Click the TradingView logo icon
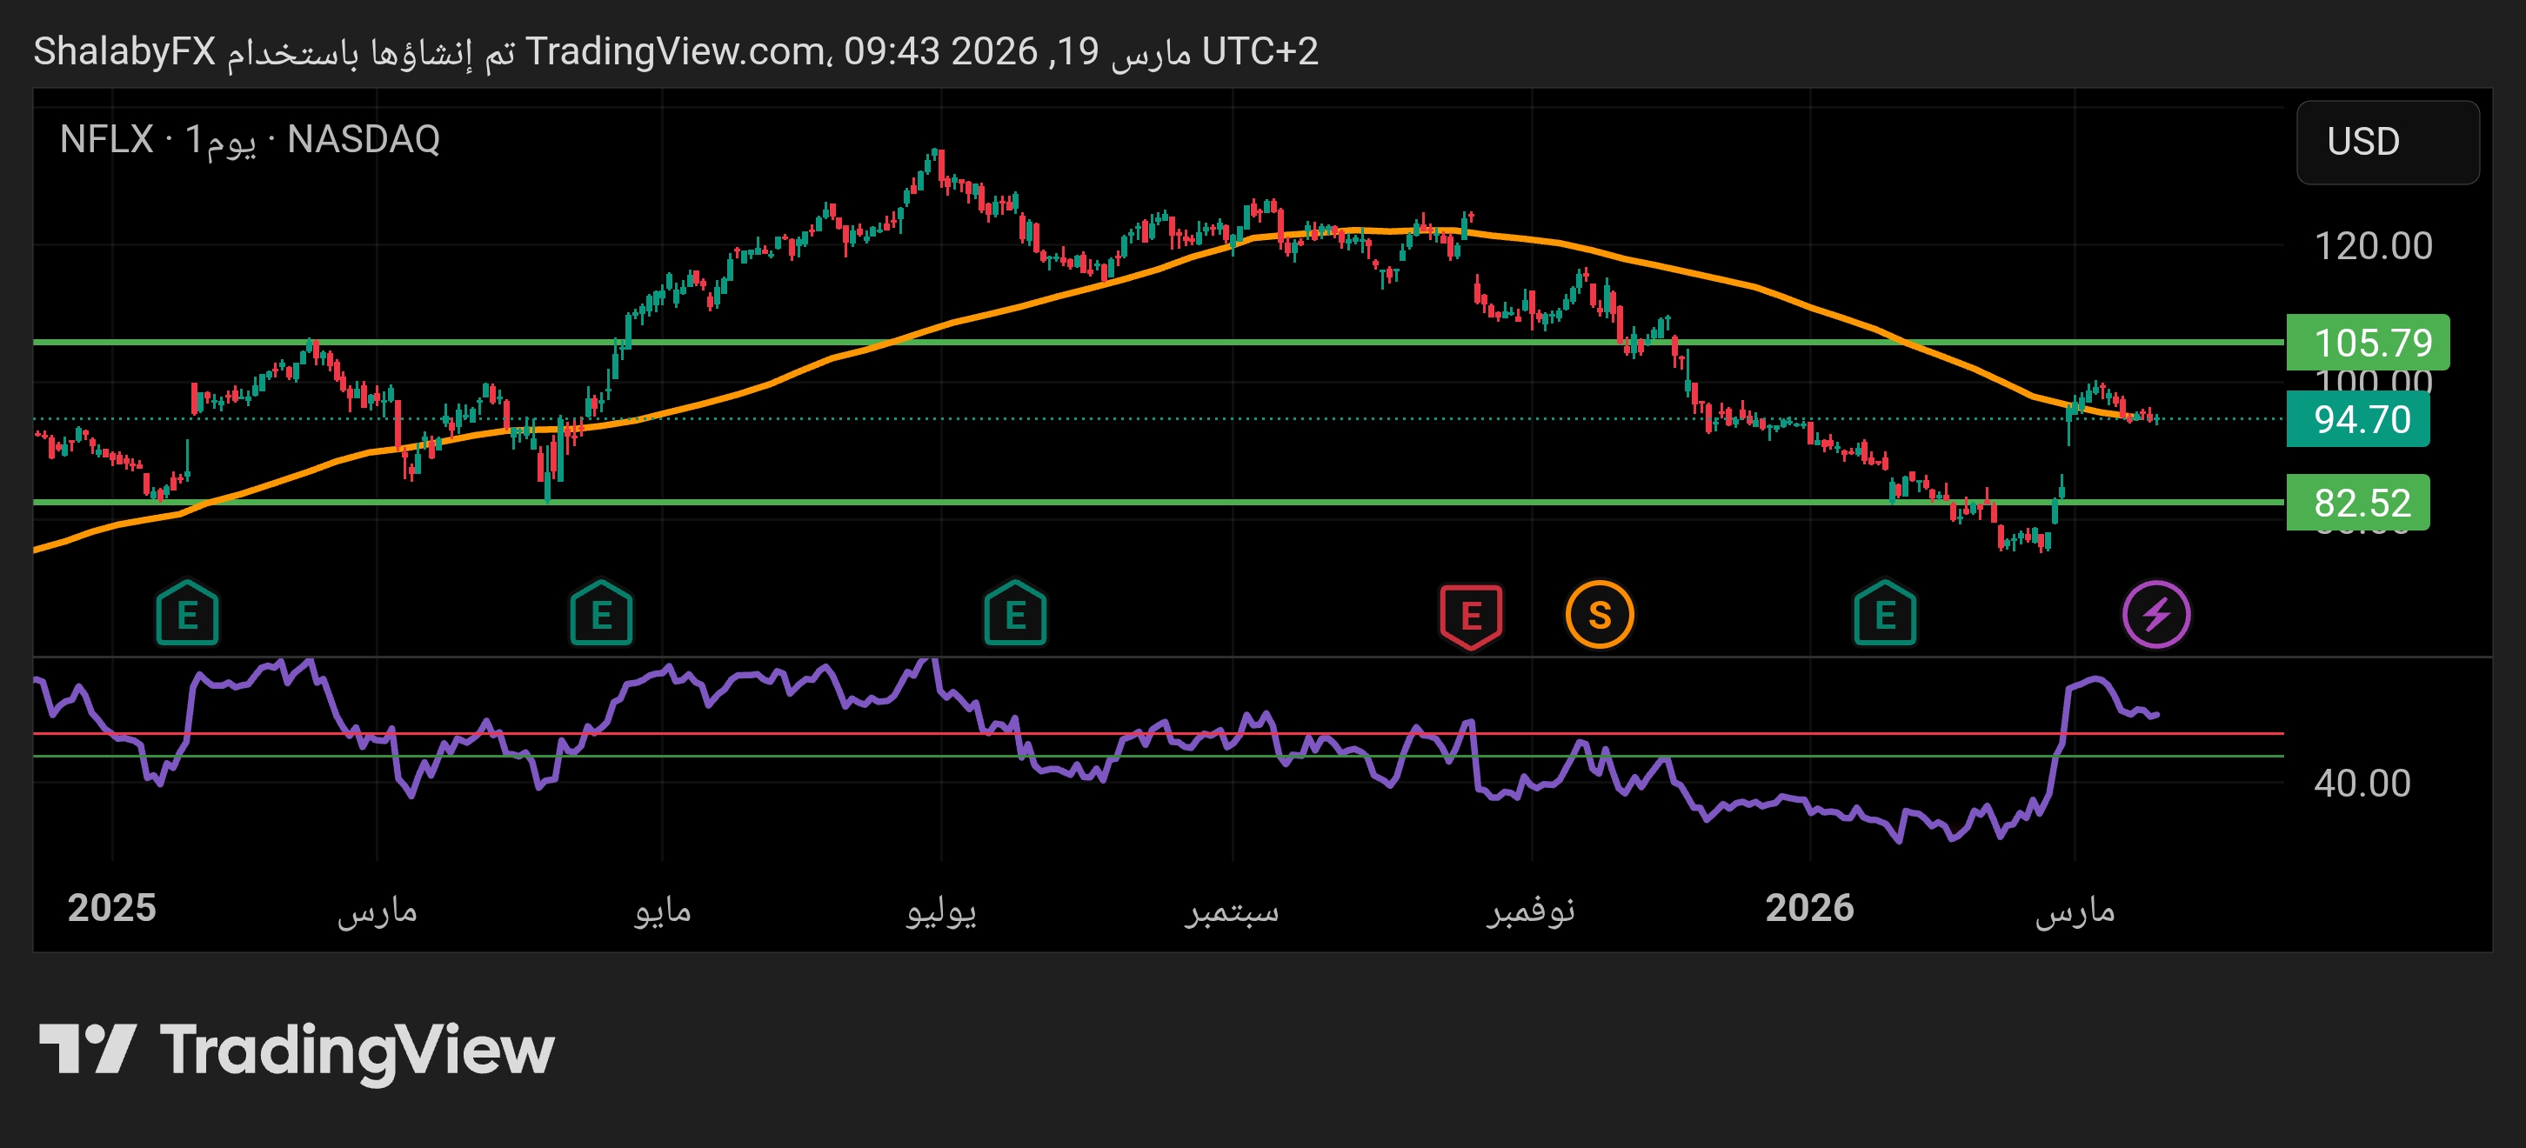The height and width of the screenshot is (1148, 2526). pos(86,1048)
